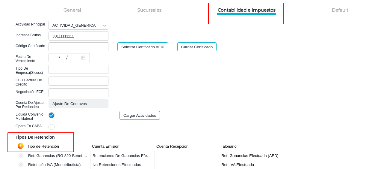Uncheck Liquida Convenio Multilateral
This screenshot has width=366, height=169.
pos(52,115)
